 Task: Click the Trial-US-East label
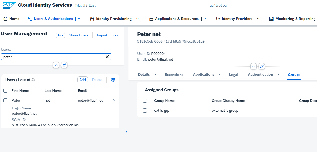(85, 5)
